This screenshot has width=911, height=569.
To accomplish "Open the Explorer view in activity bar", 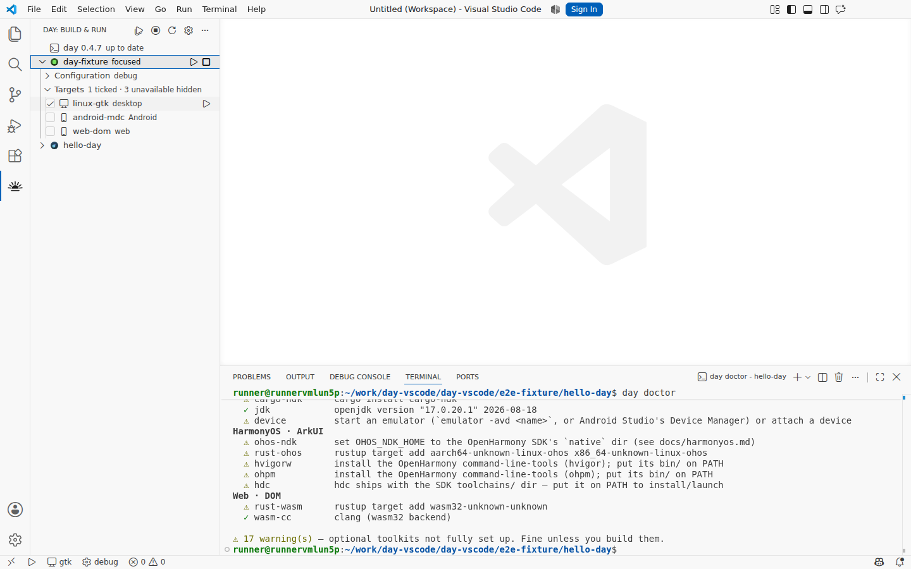I will [15, 34].
